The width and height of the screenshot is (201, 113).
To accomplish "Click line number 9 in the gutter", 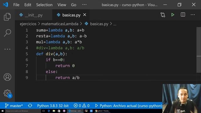I will pos(27,78).
